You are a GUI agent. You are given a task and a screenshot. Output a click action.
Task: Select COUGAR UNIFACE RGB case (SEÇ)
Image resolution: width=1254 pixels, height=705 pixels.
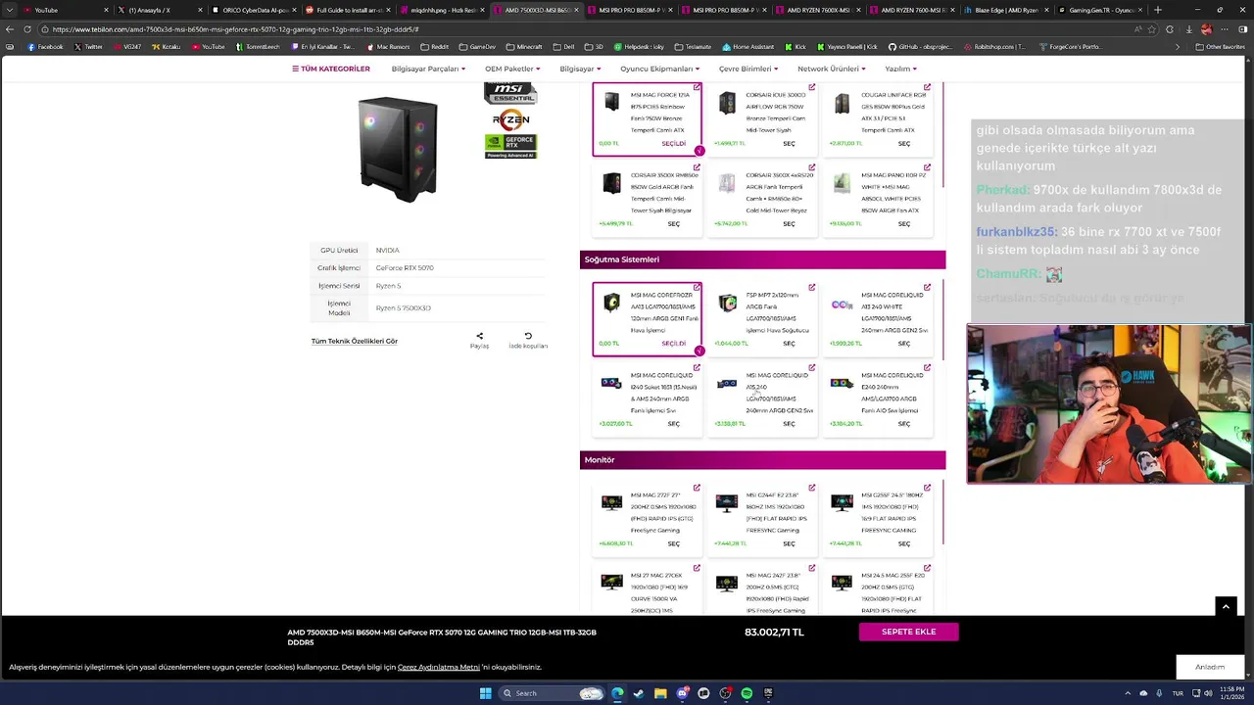[x=904, y=144]
